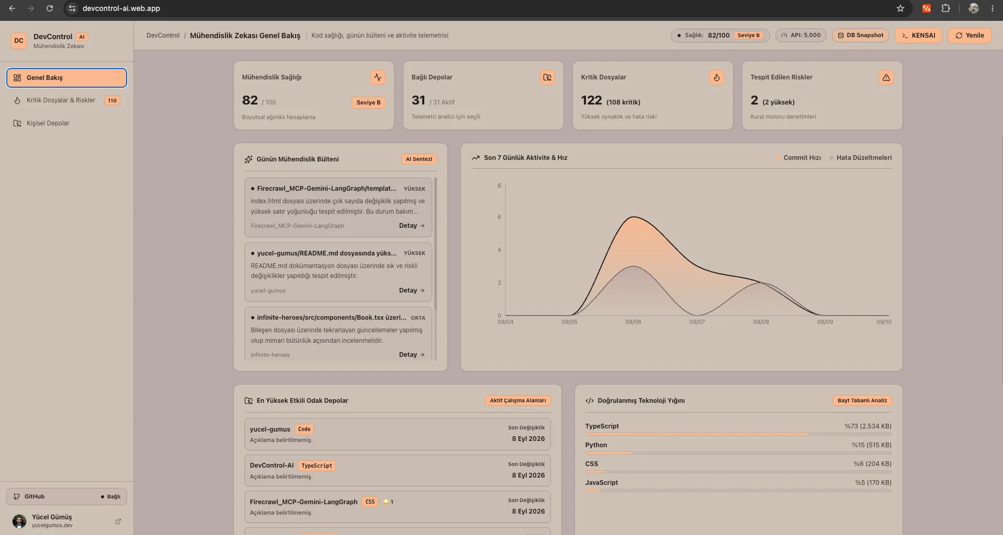Open the browser extensions puzzle icon
Image resolution: width=1003 pixels, height=535 pixels.
tap(945, 8)
